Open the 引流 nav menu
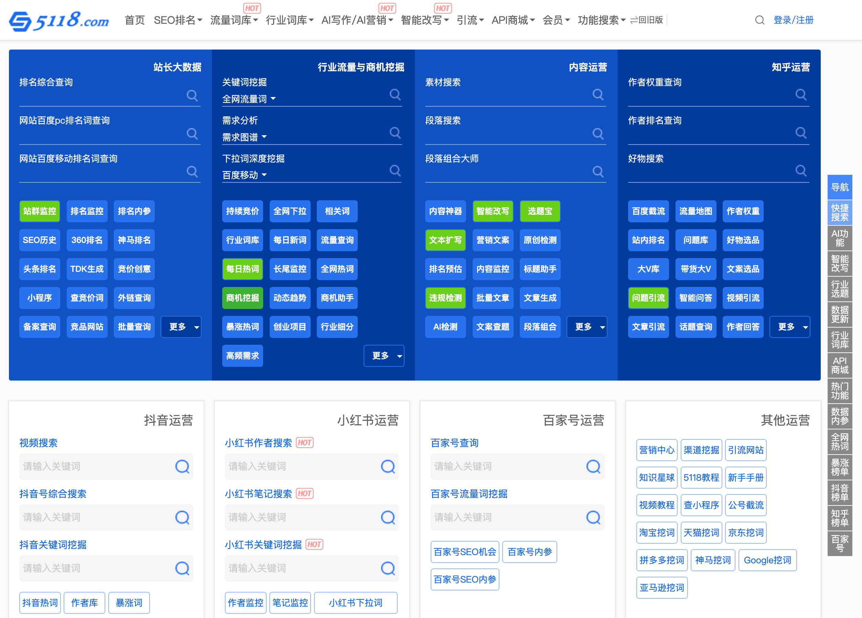Image resolution: width=862 pixels, height=618 pixels. coord(470,20)
